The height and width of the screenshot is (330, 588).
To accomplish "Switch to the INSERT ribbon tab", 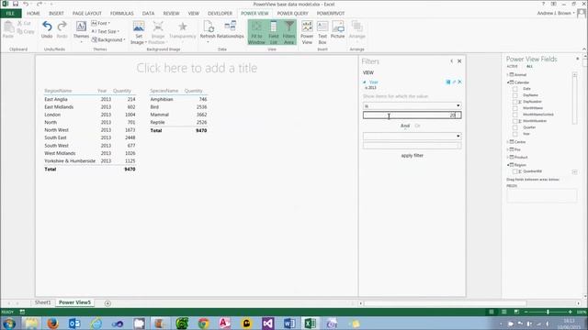I will click(56, 14).
